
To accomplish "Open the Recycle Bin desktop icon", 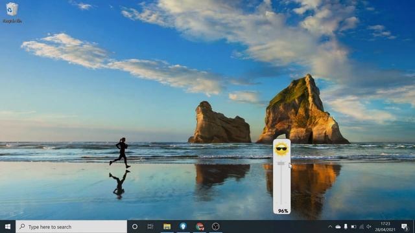I will [12, 13].
